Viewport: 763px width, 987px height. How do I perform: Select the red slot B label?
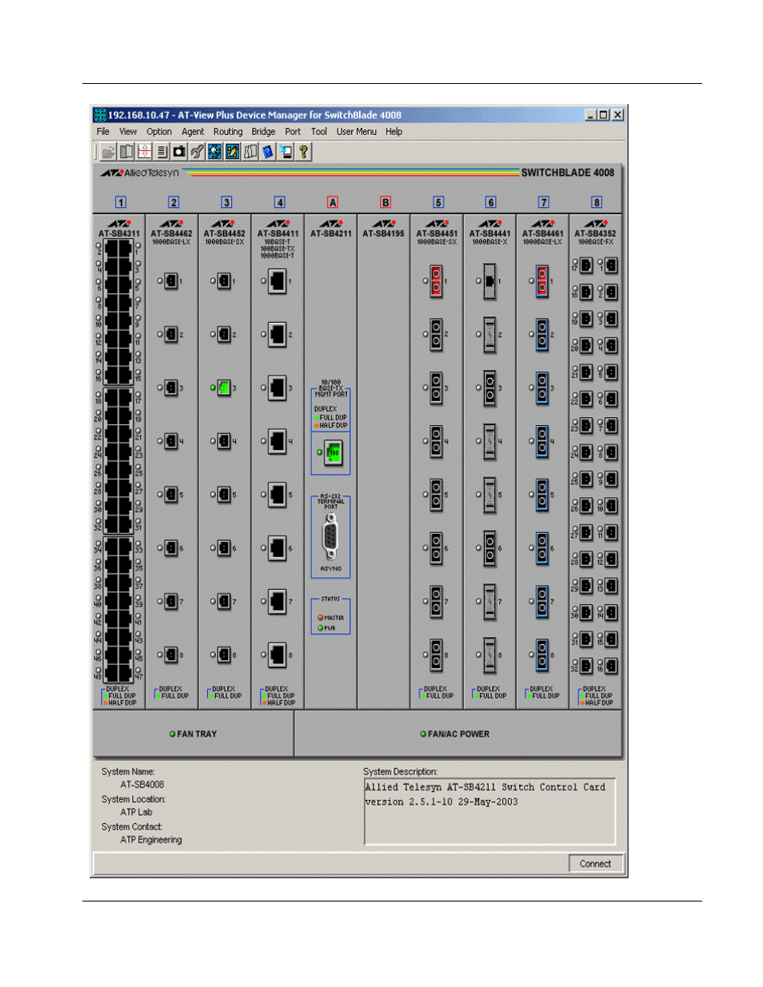tap(385, 202)
